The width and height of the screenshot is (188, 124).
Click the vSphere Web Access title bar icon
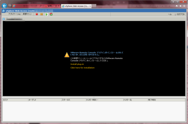[x=4, y=11]
